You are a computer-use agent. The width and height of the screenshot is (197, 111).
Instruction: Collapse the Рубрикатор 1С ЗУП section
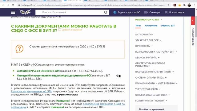click(161, 20)
